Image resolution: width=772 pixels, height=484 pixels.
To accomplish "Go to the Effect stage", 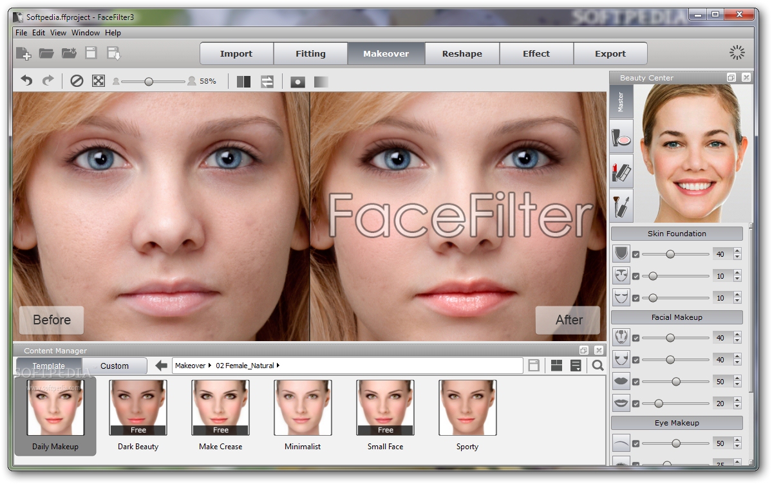I will point(536,53).
